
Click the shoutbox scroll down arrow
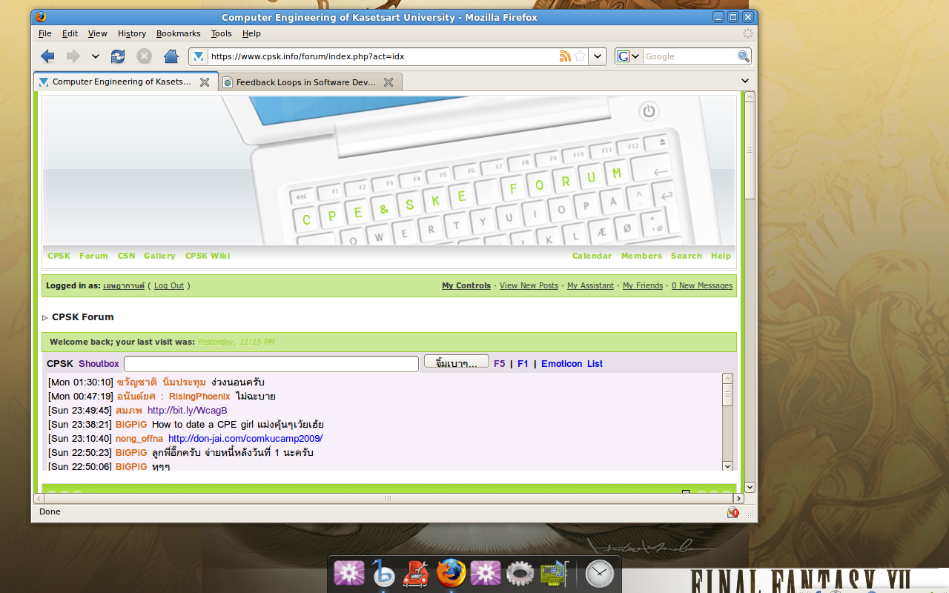coord(727,466)
